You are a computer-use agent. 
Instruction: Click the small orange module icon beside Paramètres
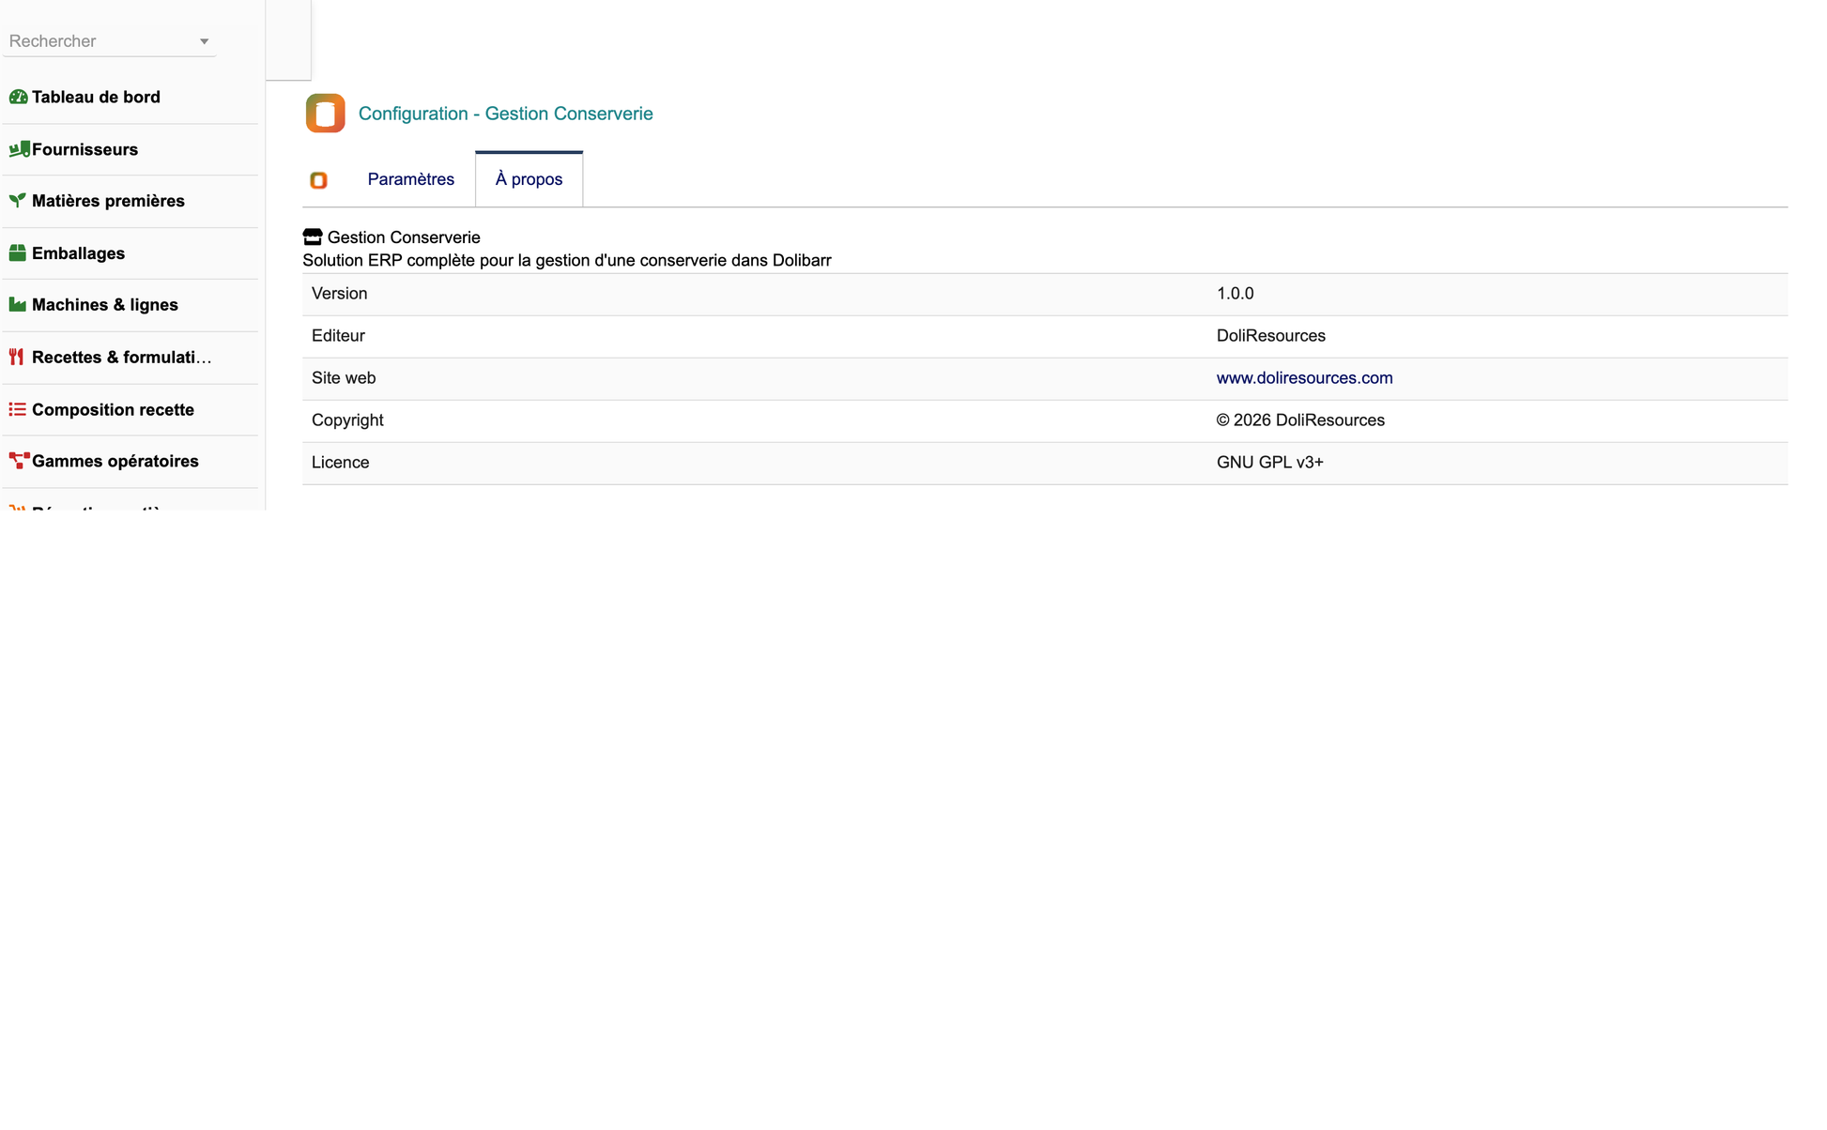click(x=319, y=180)
